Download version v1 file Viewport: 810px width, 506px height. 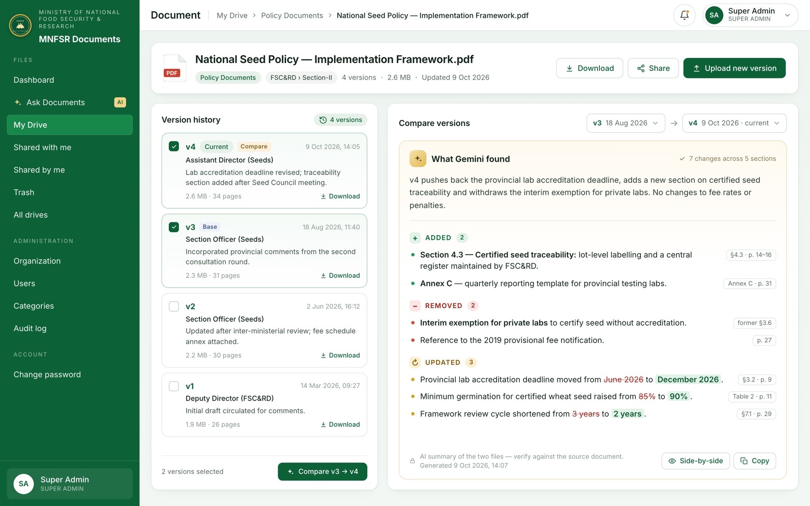340,424
